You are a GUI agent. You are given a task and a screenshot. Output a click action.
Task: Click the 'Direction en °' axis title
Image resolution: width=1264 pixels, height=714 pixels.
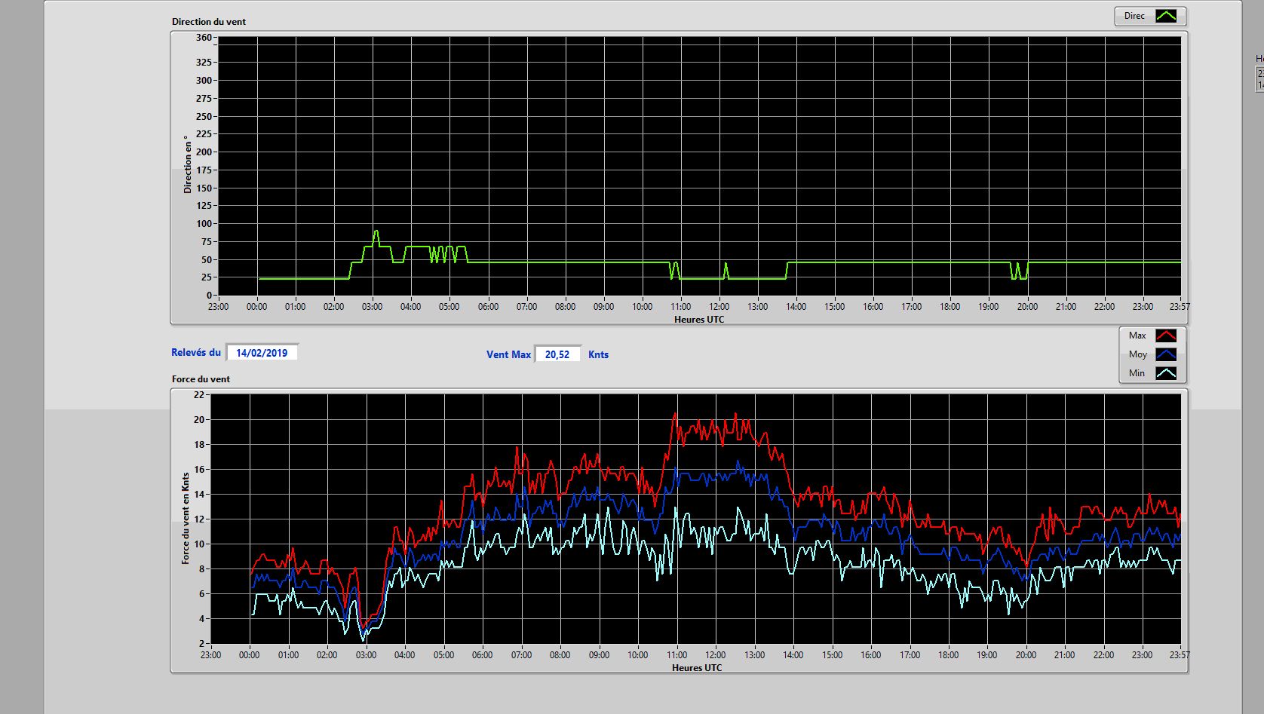(x=187, y=164)
